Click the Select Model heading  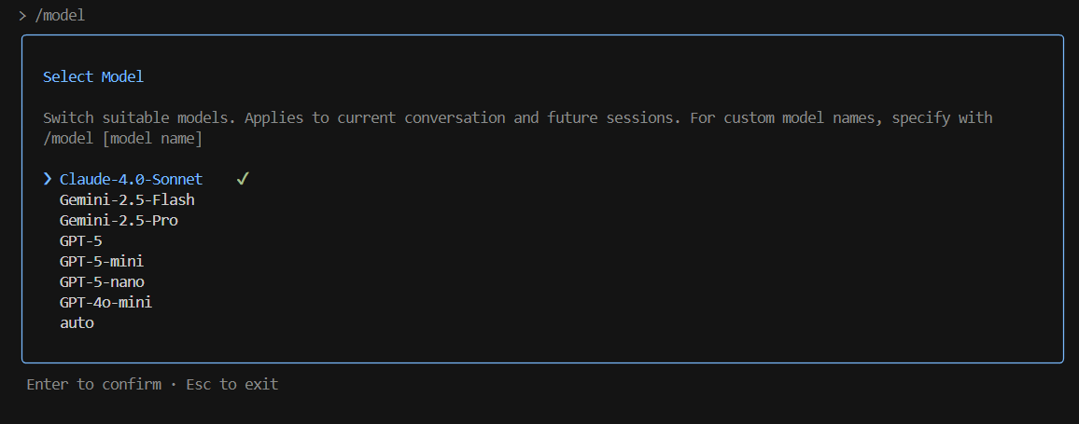(x=93, y=76)
